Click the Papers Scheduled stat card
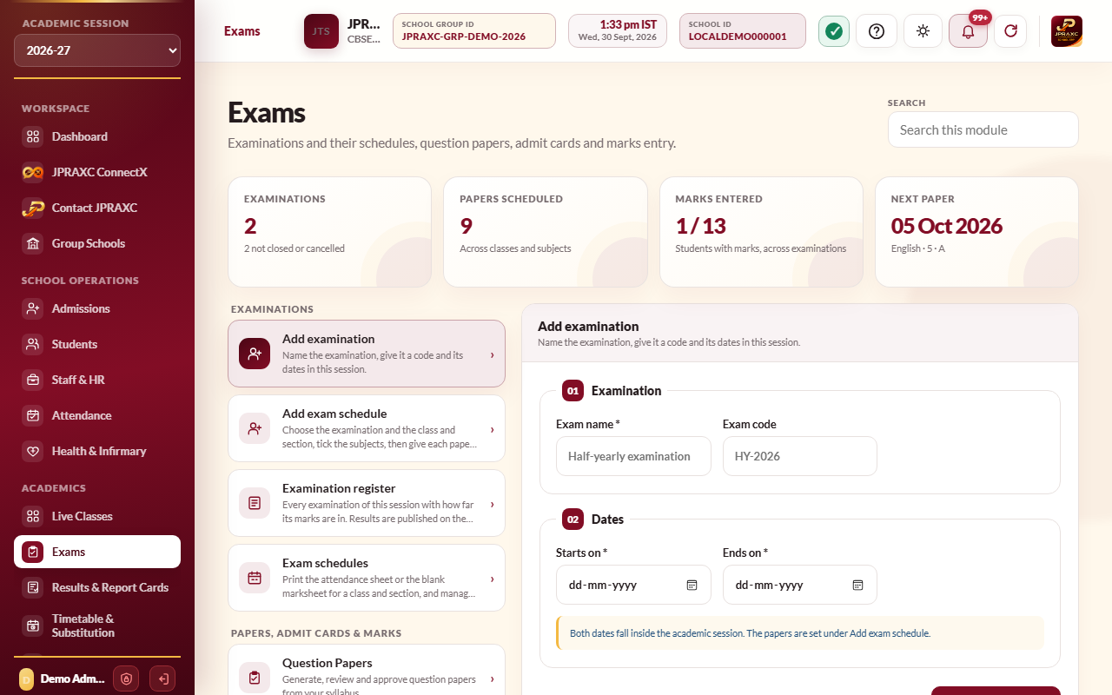Image resolution: width=1112 pixels, height=695 pixels. click(546, 232)
